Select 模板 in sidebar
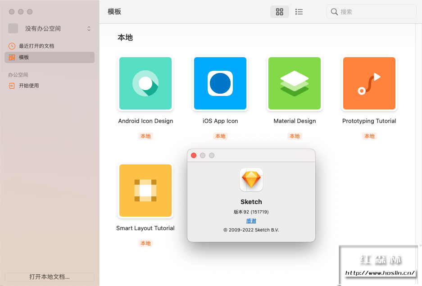This screenshot has height=286, width=422. pyautogui.click(x=50, y=57)
